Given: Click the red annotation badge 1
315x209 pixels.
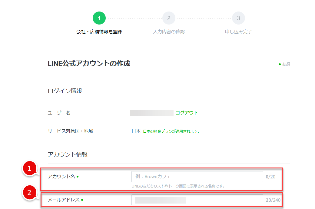Looking at the screenshot, I should coord(29,169).
